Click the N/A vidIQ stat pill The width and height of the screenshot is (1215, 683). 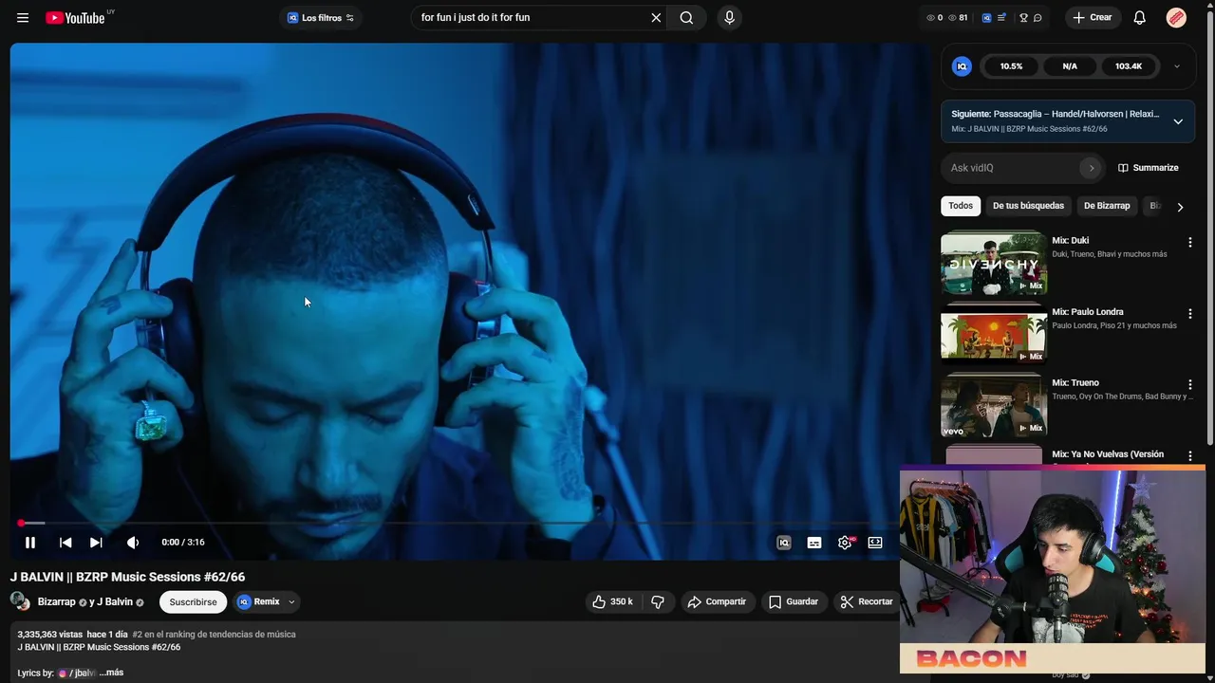1070,66
